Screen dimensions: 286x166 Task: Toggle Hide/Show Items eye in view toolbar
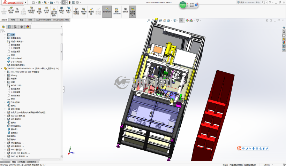[x=181, y=21]
